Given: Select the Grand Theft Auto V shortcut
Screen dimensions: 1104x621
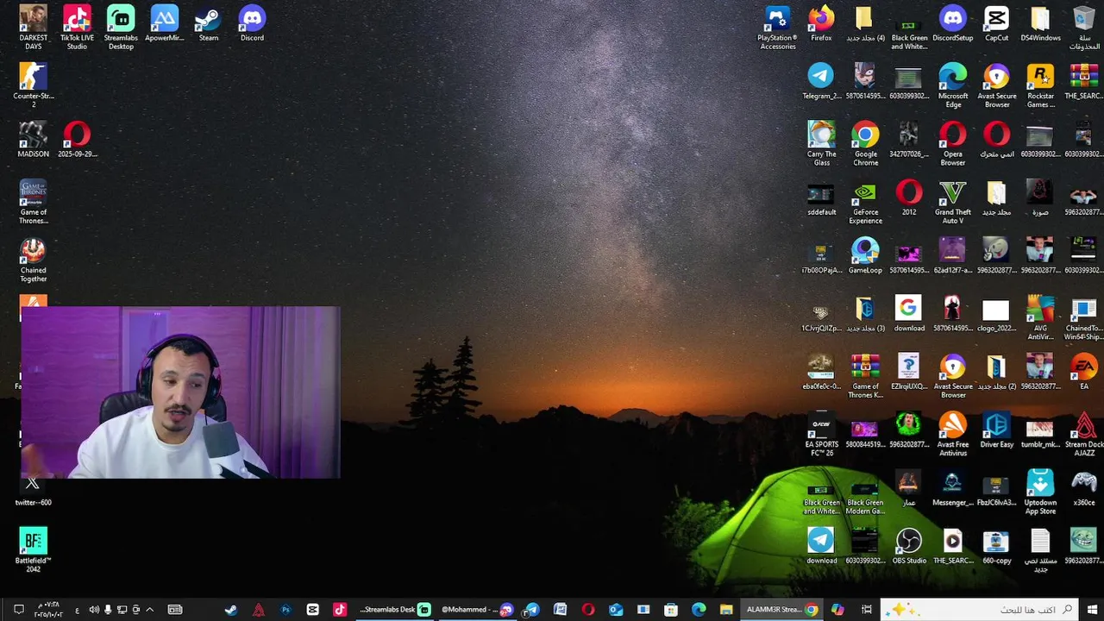Looking at the screenshot, I should coord(952,202).
